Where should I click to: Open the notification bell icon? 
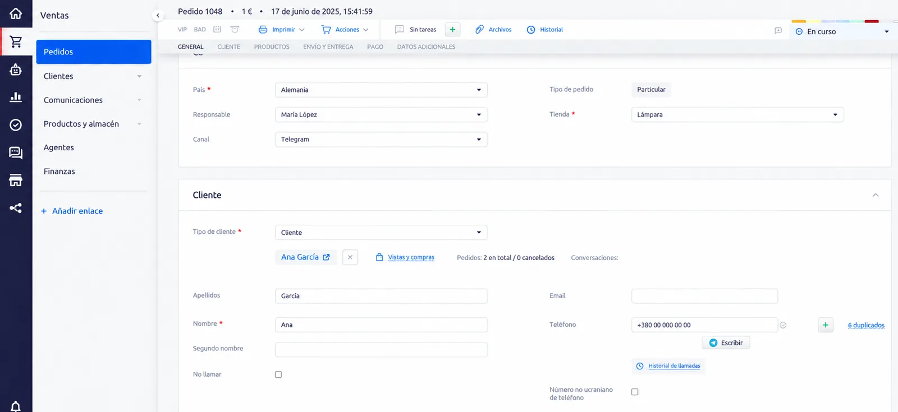pyautogui.click(x=16, y=406)
